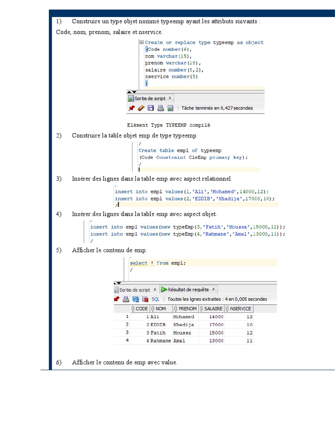335x447 pixels.
Task: Select Sortie de script tab beside Résultat de requête
Action: pyautogui.click(x=134, y=290)
